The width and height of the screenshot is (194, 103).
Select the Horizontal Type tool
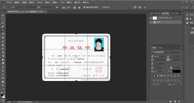point(3,71)
